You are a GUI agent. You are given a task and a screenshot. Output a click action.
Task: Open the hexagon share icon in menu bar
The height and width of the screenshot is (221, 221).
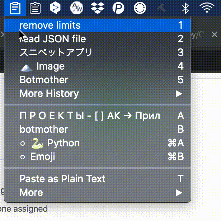55,8
